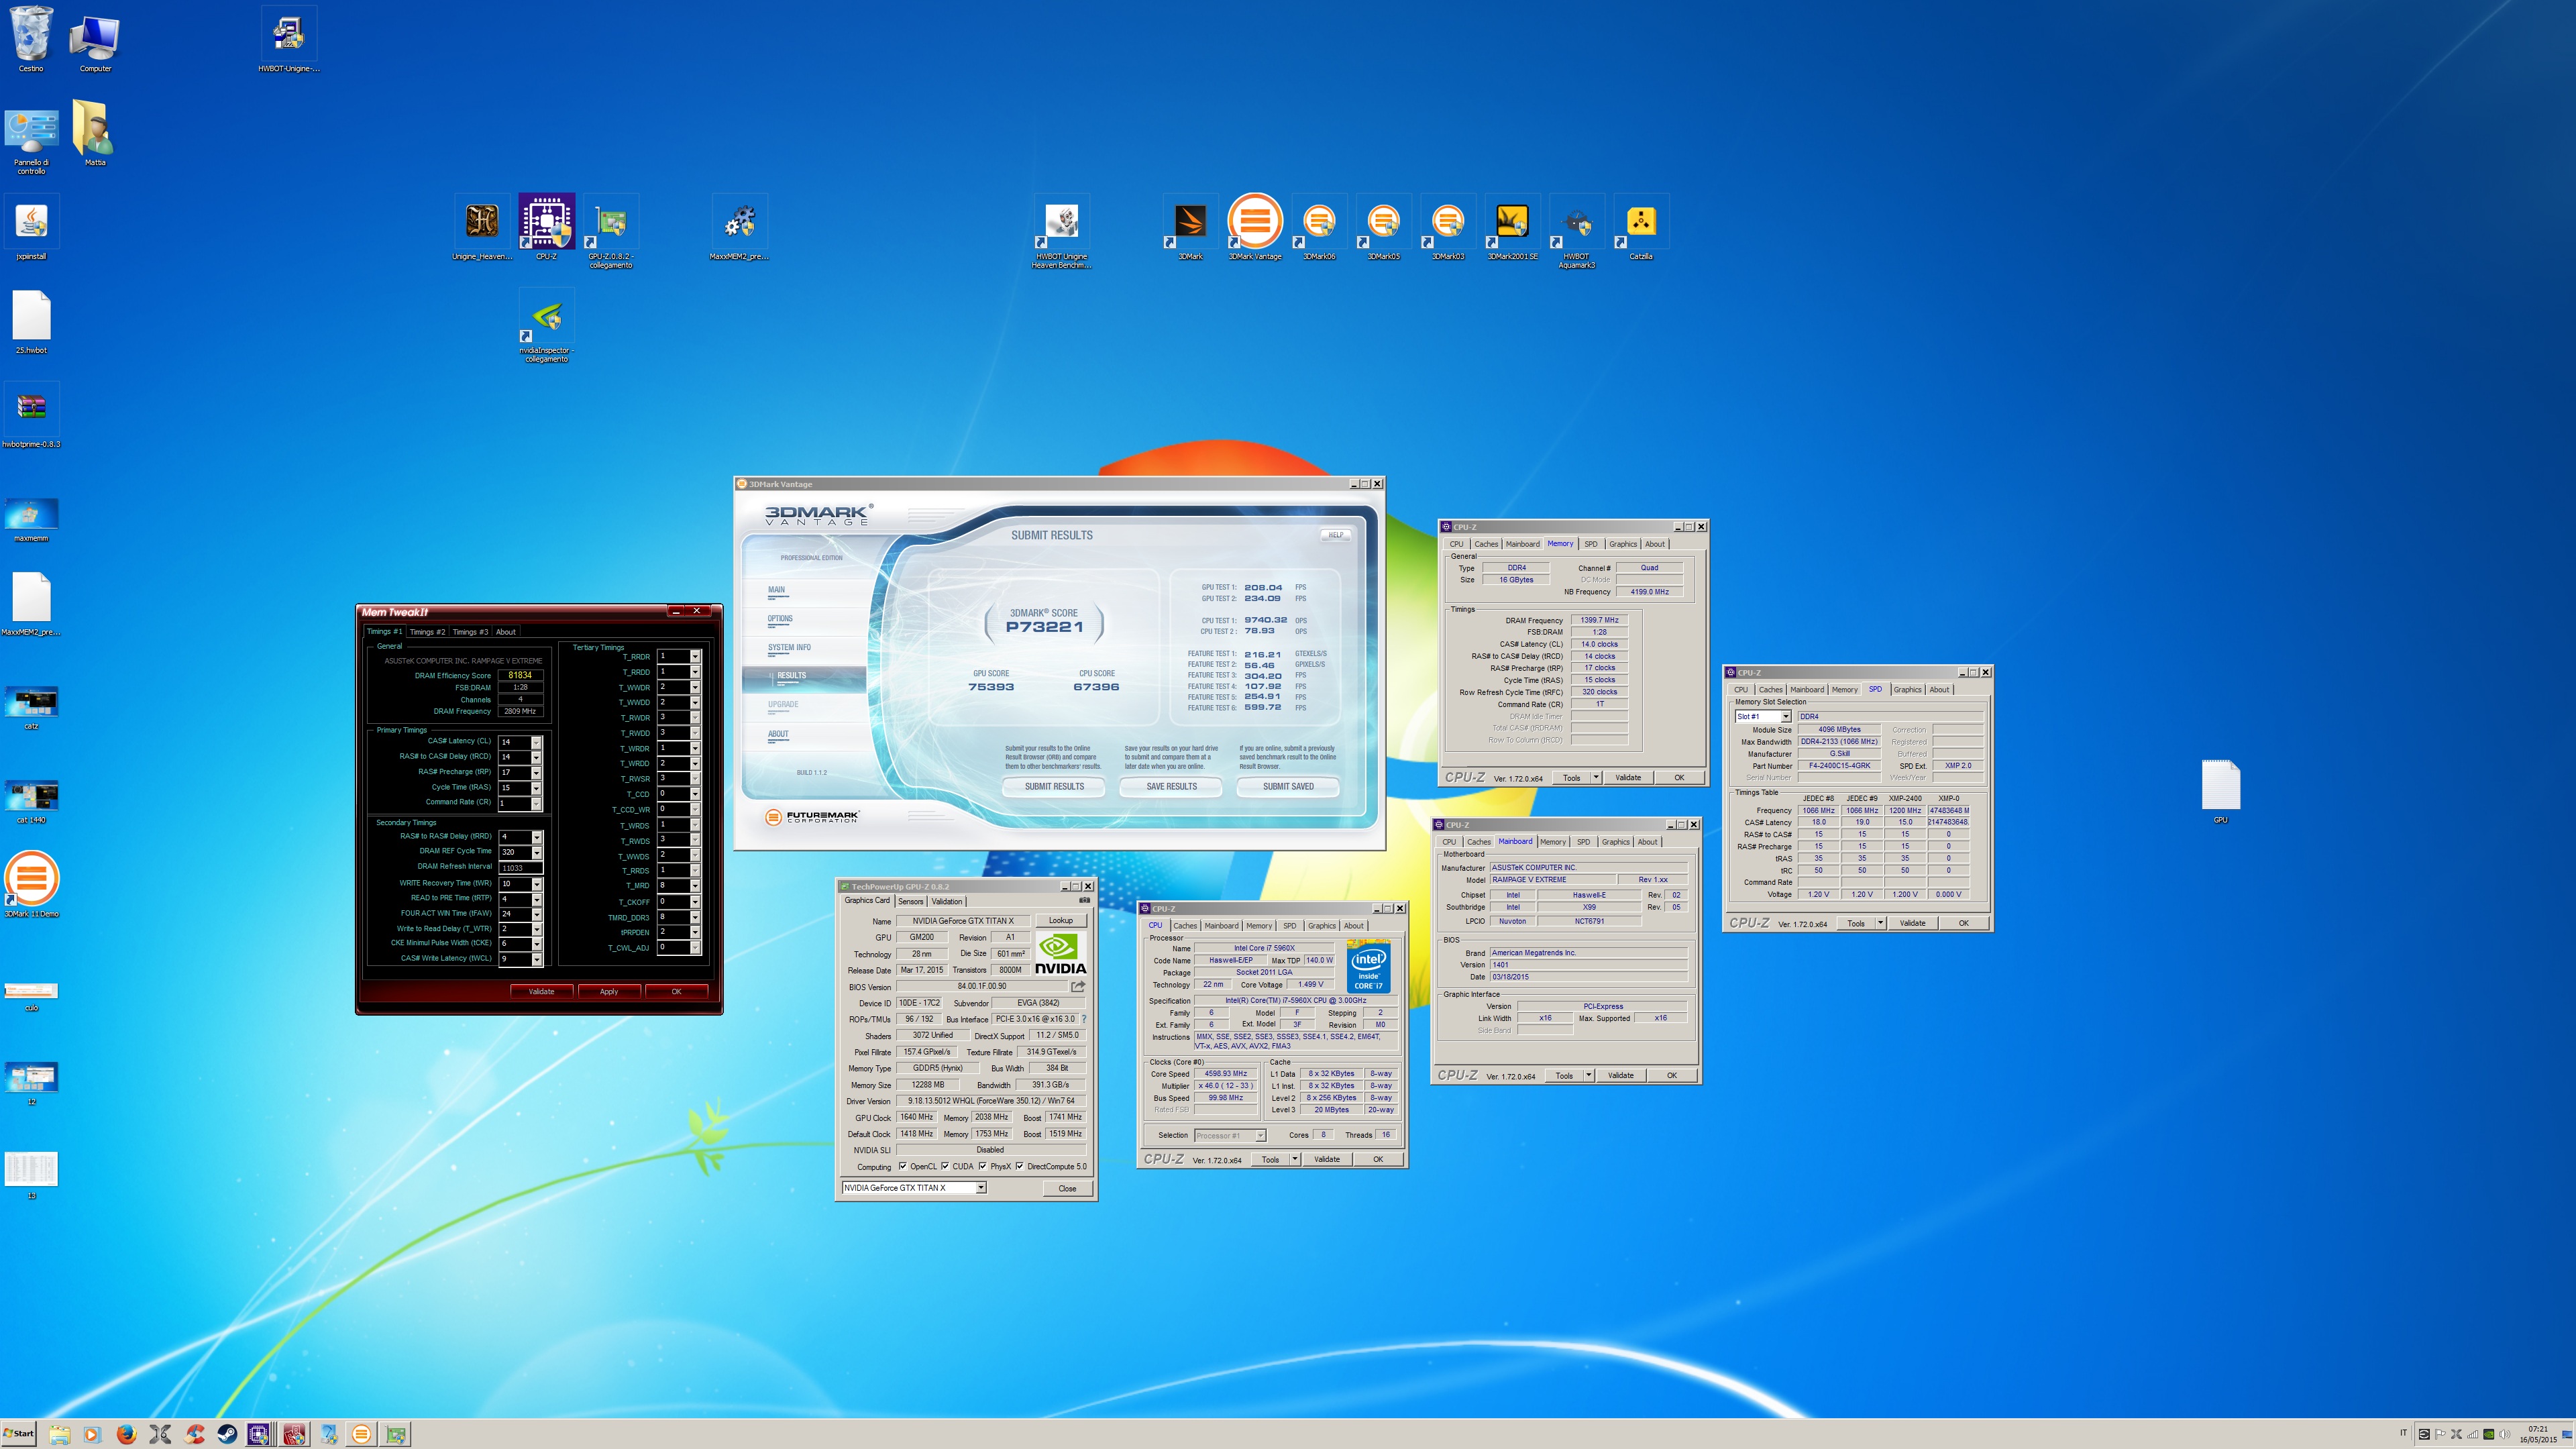Viewport: 2576px width, 1449px height.
Task: Open the nvidiaInspector shortcut icon
Action: [546, 325]
